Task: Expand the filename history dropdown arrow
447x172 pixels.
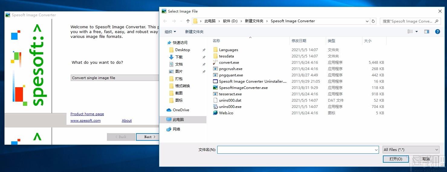Action: pos(376,150)
